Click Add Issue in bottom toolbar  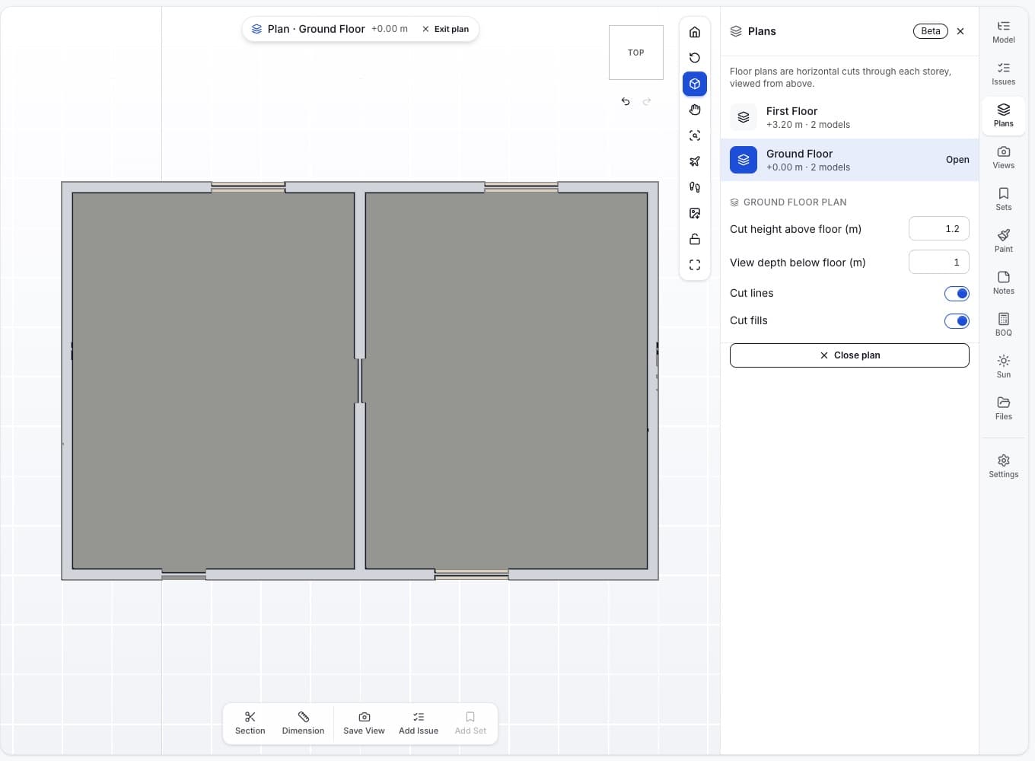point(419,723)
